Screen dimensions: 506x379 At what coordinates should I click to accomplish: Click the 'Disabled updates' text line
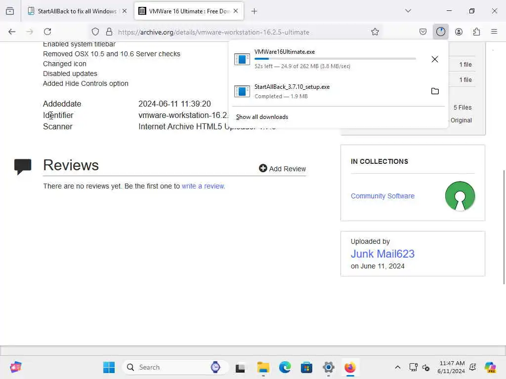(x=70, y=74)
